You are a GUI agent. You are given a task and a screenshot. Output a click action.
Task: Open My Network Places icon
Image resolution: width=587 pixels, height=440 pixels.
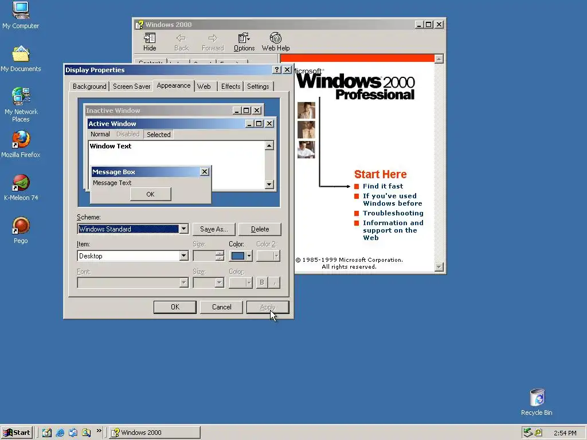click(21, 105)
